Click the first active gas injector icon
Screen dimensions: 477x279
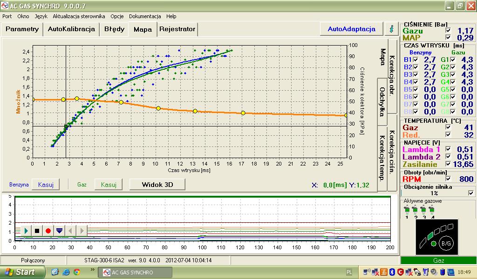click(407, 209)
